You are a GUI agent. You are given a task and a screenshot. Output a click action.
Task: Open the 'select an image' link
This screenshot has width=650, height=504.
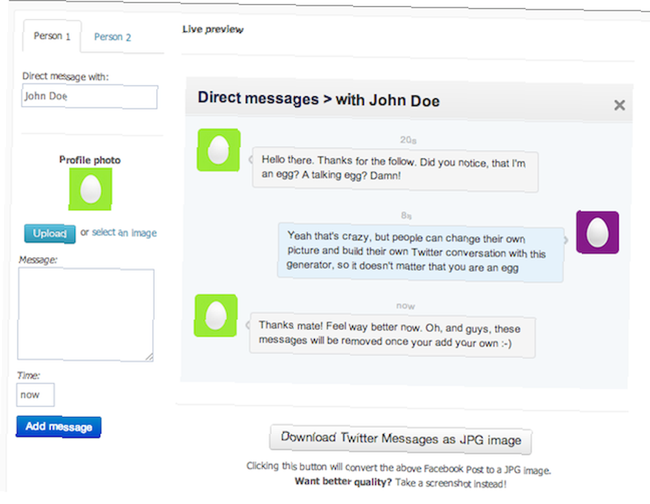(x=124, y=233)
